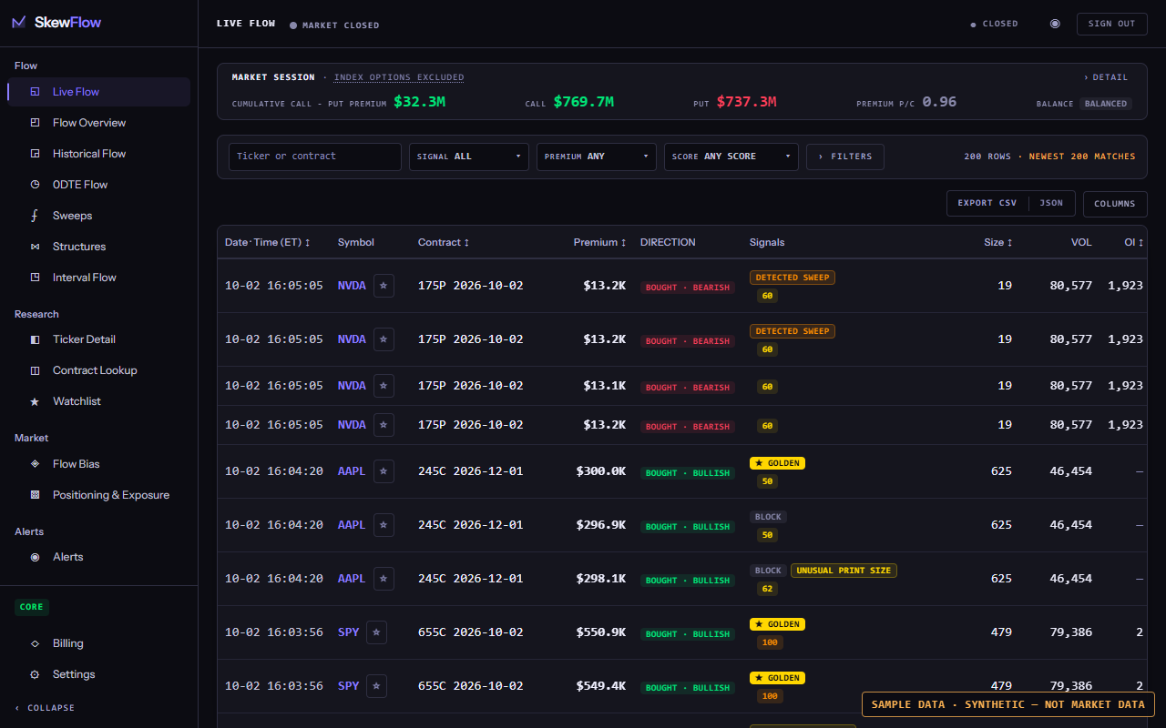Export the table as CSV

pyautogui.click(x=987, y=203)
